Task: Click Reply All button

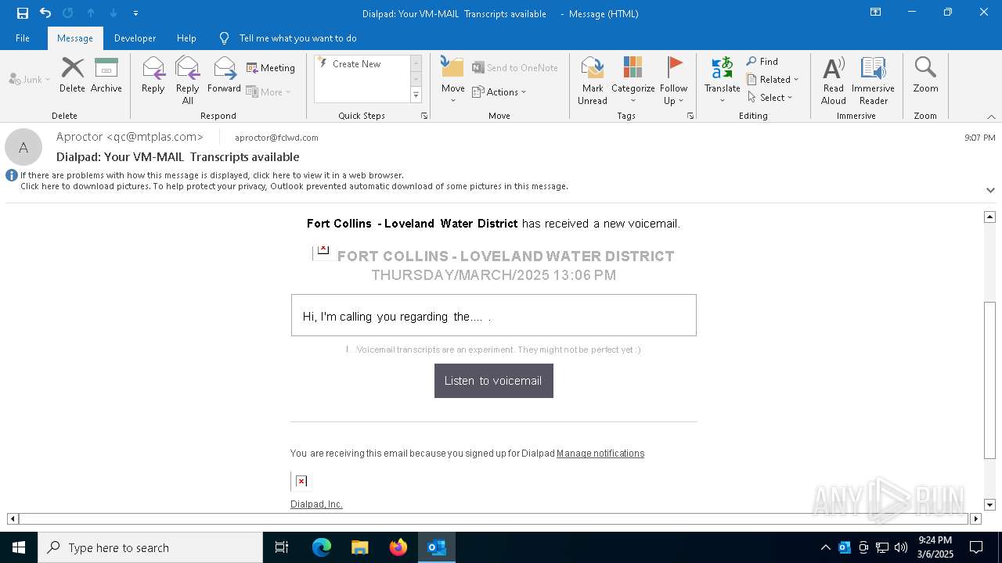Action: tap(188, 81)
